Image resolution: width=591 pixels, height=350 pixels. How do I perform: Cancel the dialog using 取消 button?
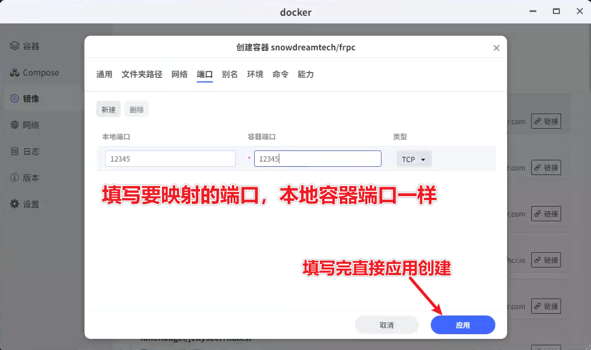(386, 325)
